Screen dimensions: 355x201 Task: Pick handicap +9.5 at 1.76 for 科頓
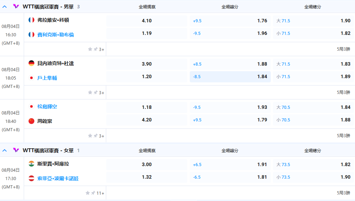(230, 21)
